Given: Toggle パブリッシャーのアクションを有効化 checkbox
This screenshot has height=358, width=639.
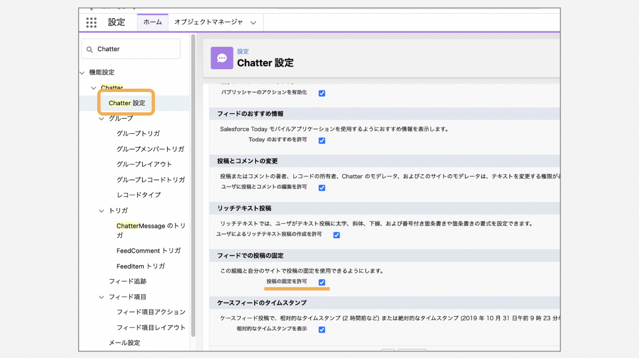Looking at the screenshot, I should pyautogui.click(x=322, y=93).
